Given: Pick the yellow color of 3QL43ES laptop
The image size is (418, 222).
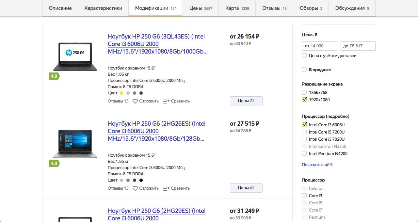Looking at the screenshot, I should [x=121, y=93].
